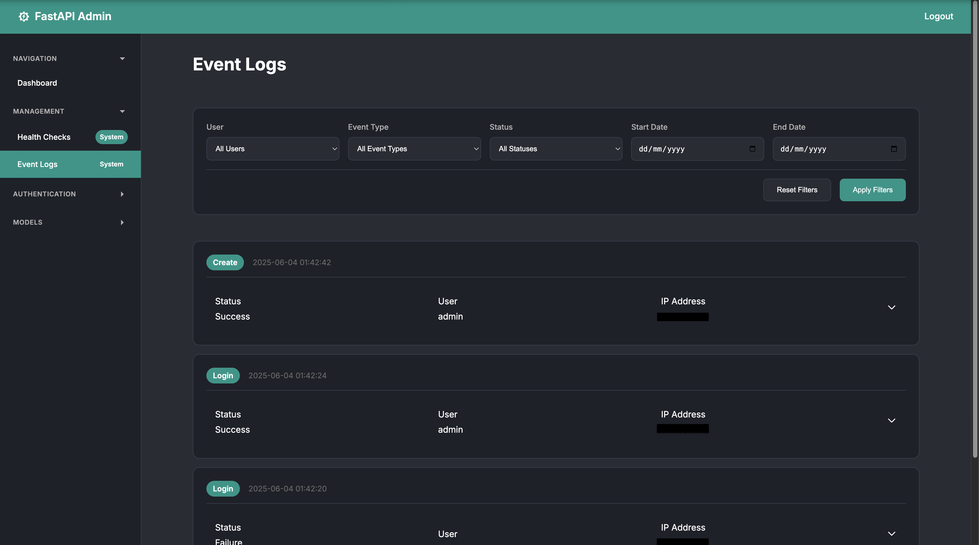Image resolution: width=979 pixels, height=545 pixels.
Task: Select Event Logs sidebar item
Action: click(x=70, y=164)
